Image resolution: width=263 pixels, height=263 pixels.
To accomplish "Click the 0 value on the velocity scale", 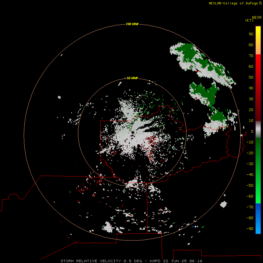I will [252, 131].
